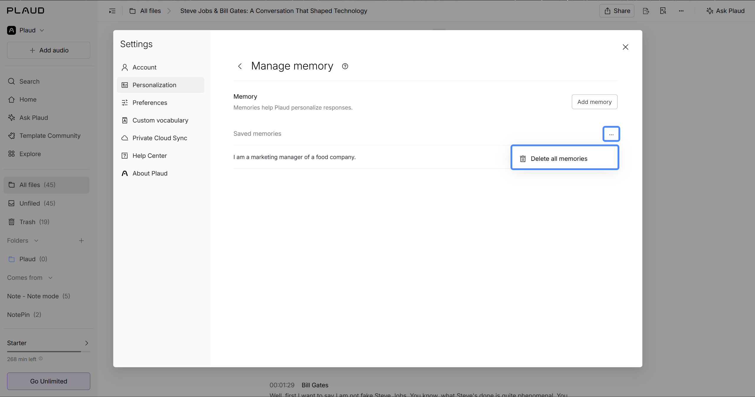Collapse the sidebar with the toggle icon
The image size is (755, 397).
coord(112,11)
